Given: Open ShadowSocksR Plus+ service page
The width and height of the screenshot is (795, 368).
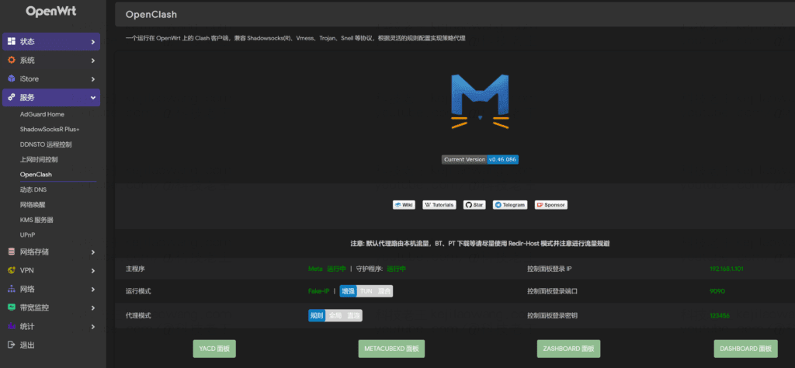Looking at the screenshot, I should click(50, 129).
